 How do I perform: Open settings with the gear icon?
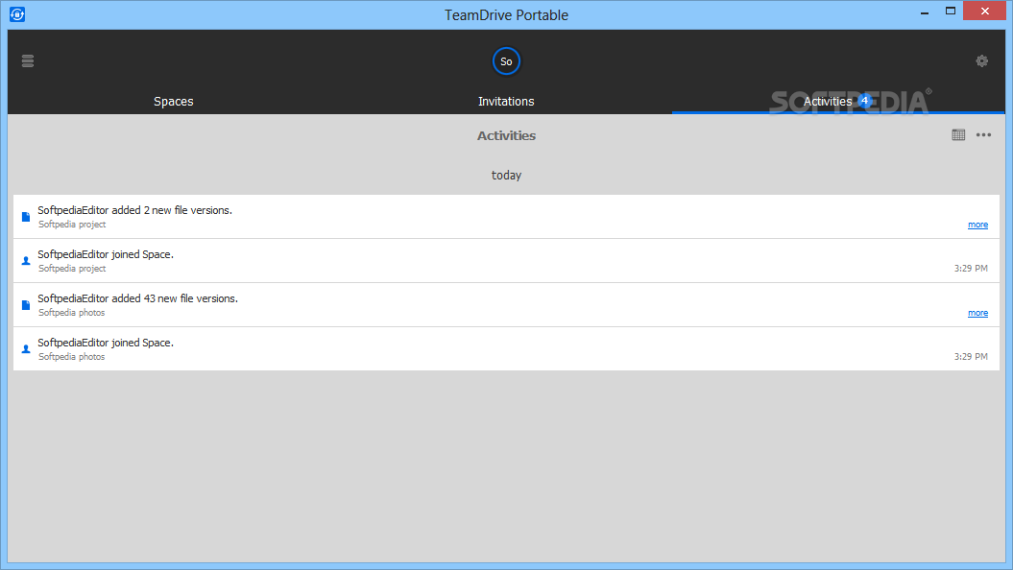pyautogui.click(x=981, y=61)
